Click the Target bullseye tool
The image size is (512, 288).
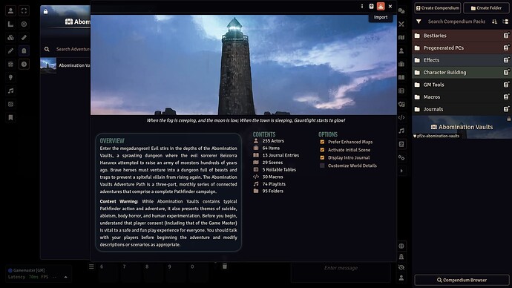coord(24,24)
